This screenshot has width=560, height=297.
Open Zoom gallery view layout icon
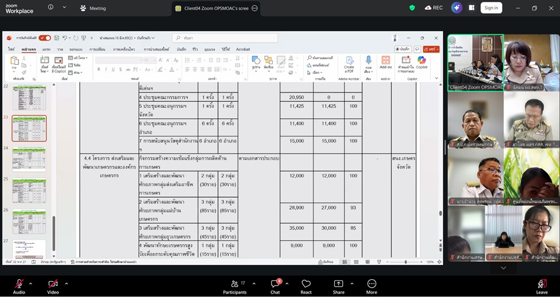pyautogui.click(x=472, y=8)
